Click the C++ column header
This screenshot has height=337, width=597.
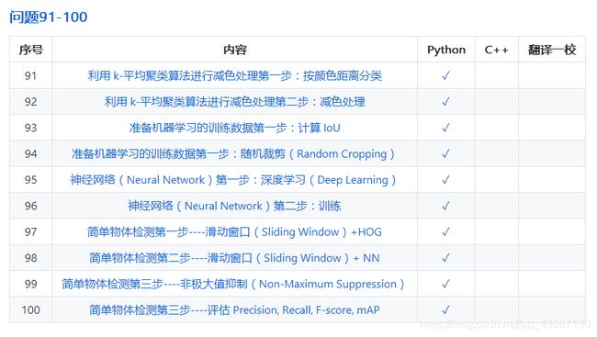(x=497, y=50)
